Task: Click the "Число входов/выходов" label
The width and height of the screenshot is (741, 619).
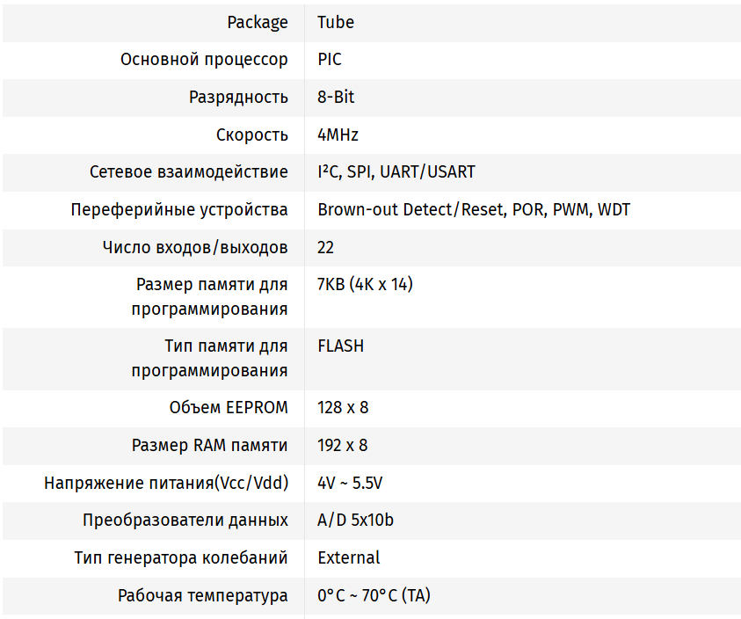Action: click(x=195, y=248)
